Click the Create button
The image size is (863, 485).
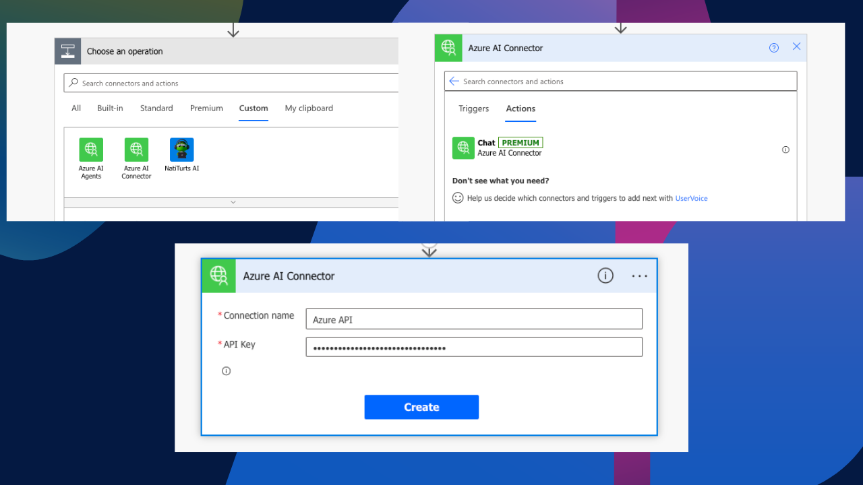(x=421, y=407)
